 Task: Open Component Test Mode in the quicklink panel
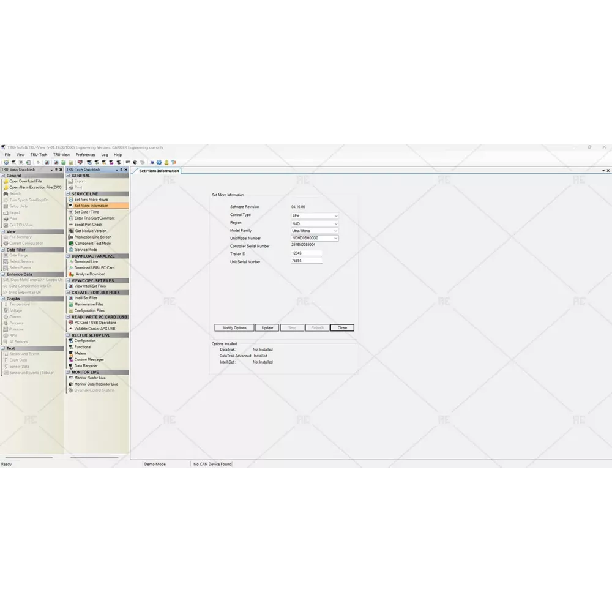point(92,243)
